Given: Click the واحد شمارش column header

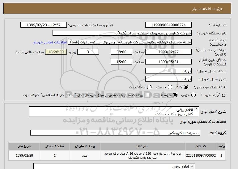Looking at the screenshot, I should pyautogui.click(x=85, y=146).
